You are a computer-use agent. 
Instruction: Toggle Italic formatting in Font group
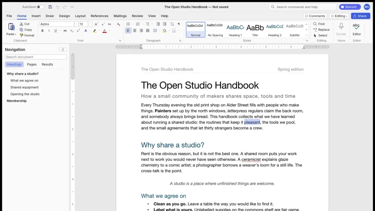(x=49, y=31)
